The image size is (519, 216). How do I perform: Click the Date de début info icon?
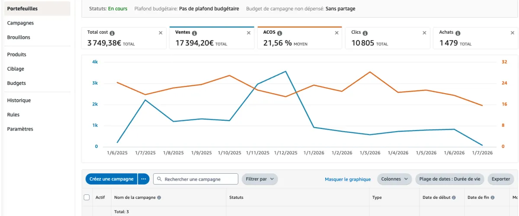click(454, 197)
